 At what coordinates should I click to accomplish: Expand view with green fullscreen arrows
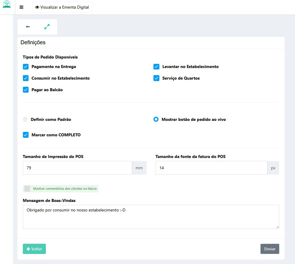pos(47,27)
